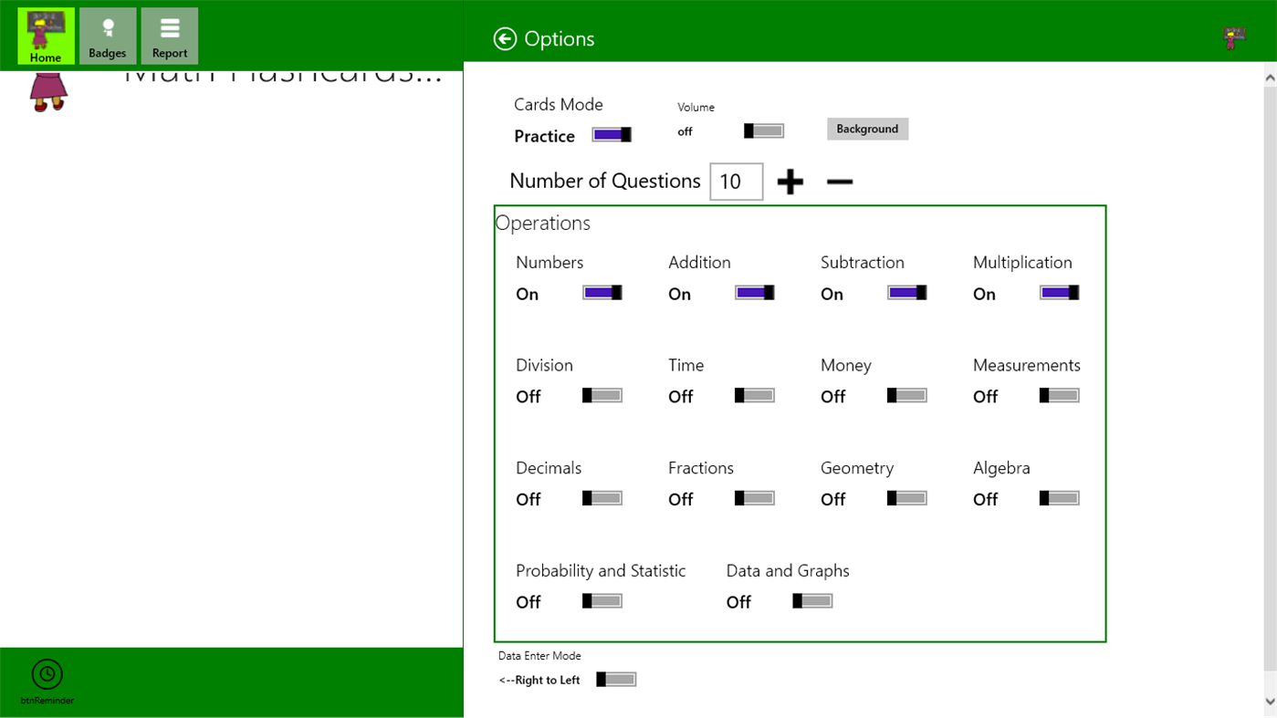Viewport: 1277px width, 718px height.
Task: Decrease Number of Questions with the minus icon
Action: (x=840, y=182)
